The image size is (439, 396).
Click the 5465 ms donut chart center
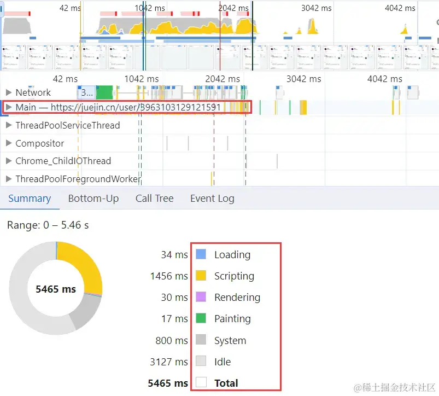(x=56, y=289)
